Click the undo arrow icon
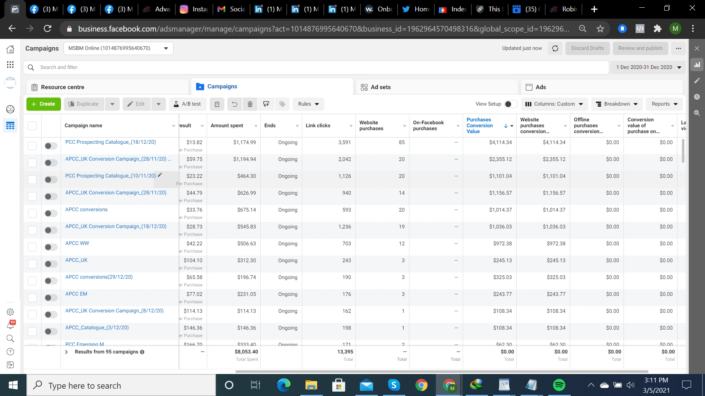Viewport: 705px width, 396px height. 234,104
